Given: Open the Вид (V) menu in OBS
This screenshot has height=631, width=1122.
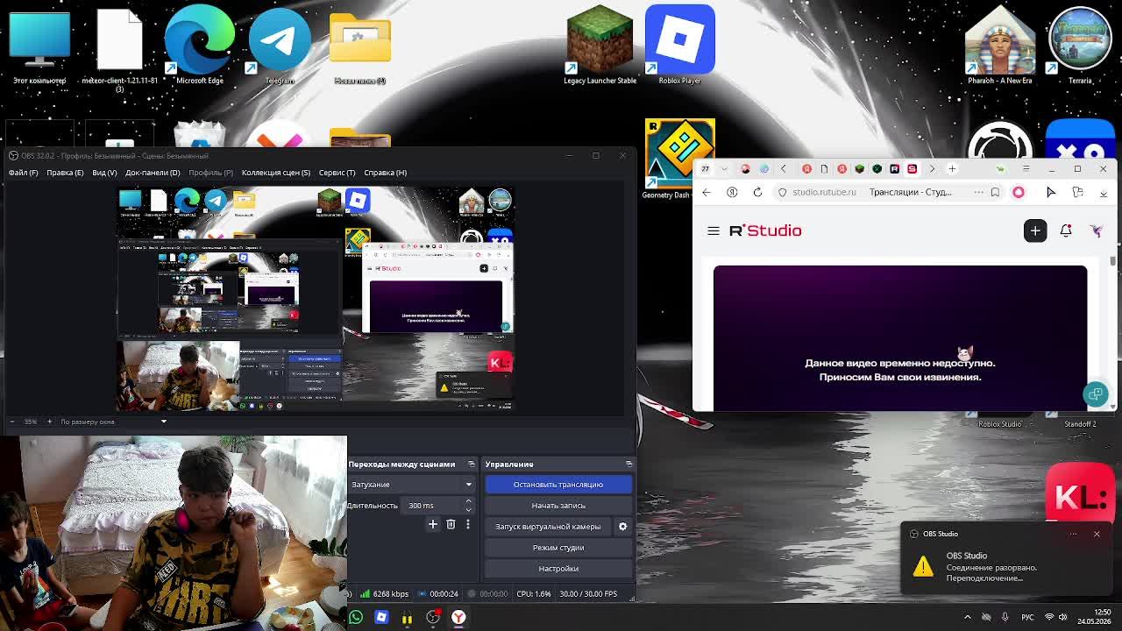Looking at the screenshot, I should (104, 173).
